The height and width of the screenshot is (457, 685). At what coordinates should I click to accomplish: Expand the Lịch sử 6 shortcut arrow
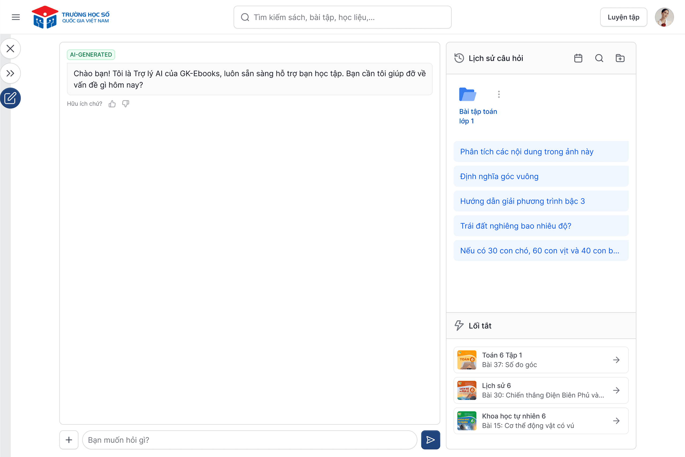pos(616,390)
